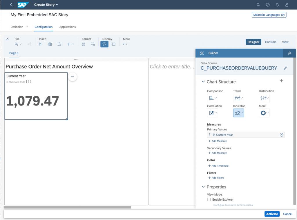
Task: Click Add Filters link
Action: coord(216,178)
